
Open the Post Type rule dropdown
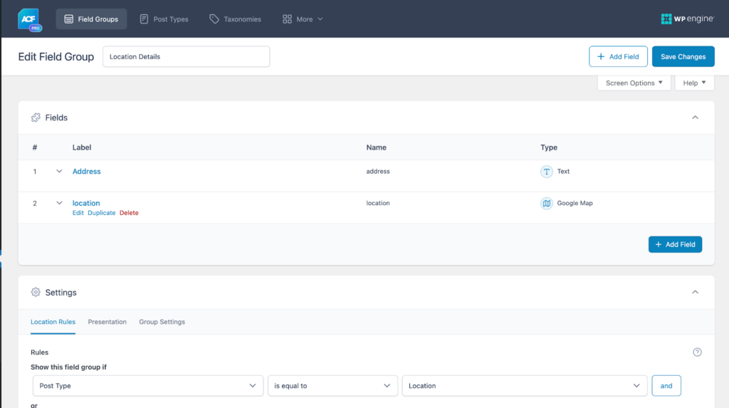pos(147,386)
